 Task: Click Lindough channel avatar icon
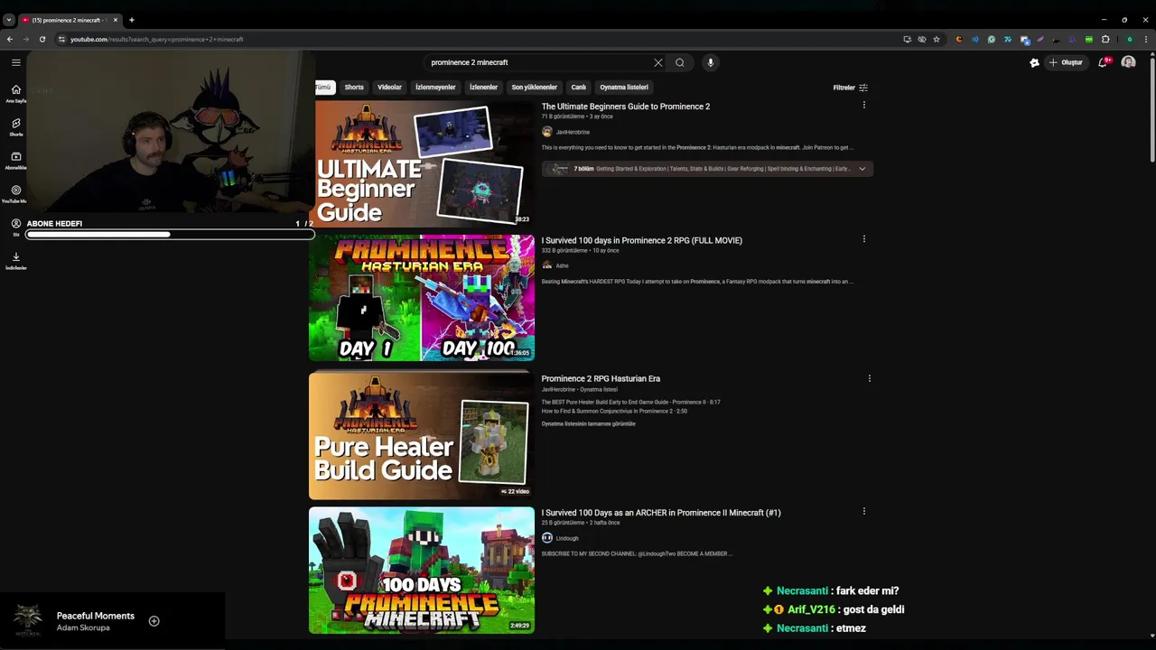[x=547, y=538]
